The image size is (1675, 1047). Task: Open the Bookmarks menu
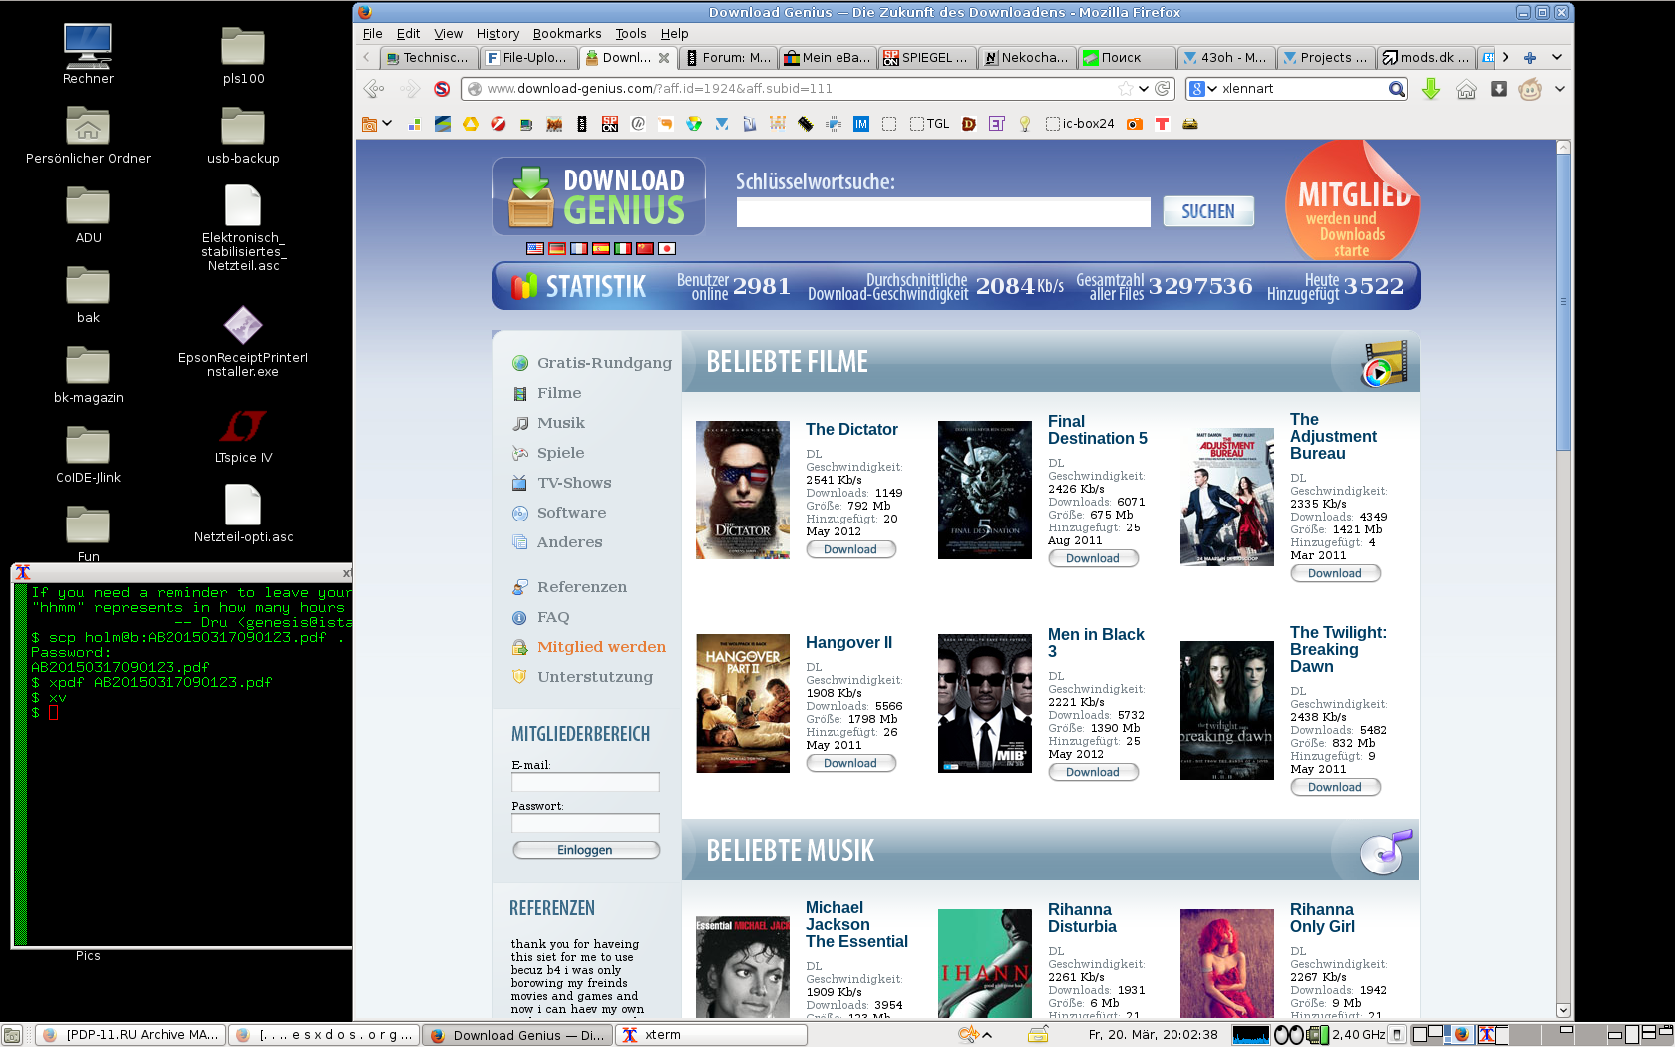(x=567, y=33)
